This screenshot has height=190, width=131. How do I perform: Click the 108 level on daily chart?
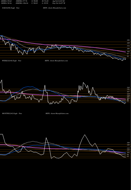click(128, 49)
